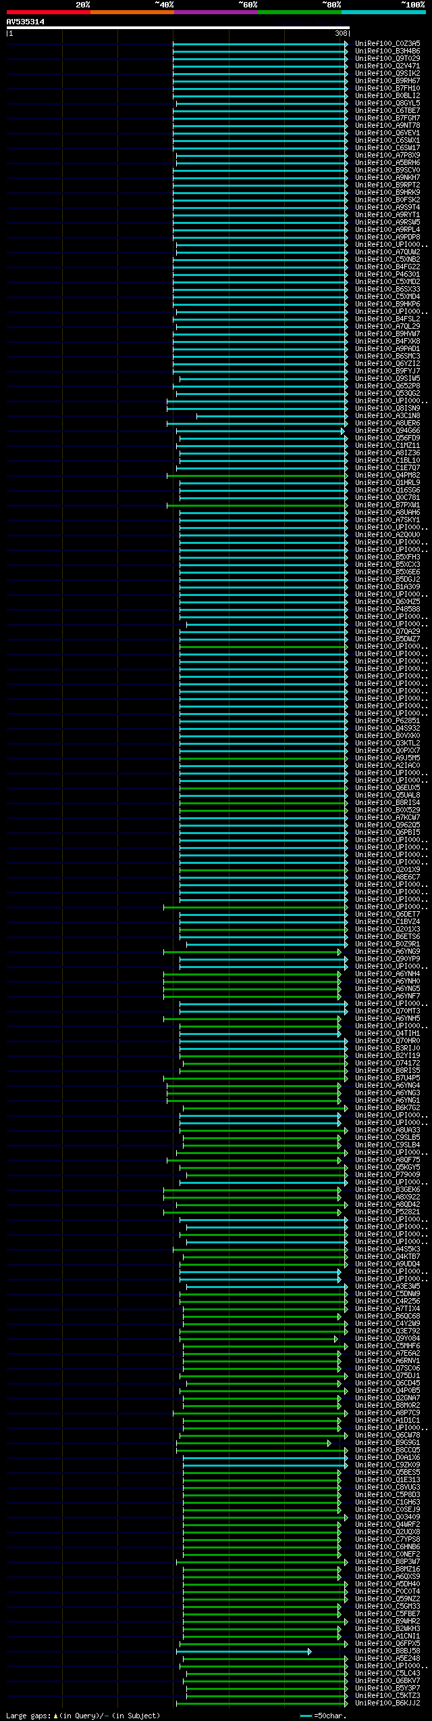The width and height of the screenshot is (432, 1721).
Task: Click hit UniRef100_Q8GYL5
Action: pos(387,104)
